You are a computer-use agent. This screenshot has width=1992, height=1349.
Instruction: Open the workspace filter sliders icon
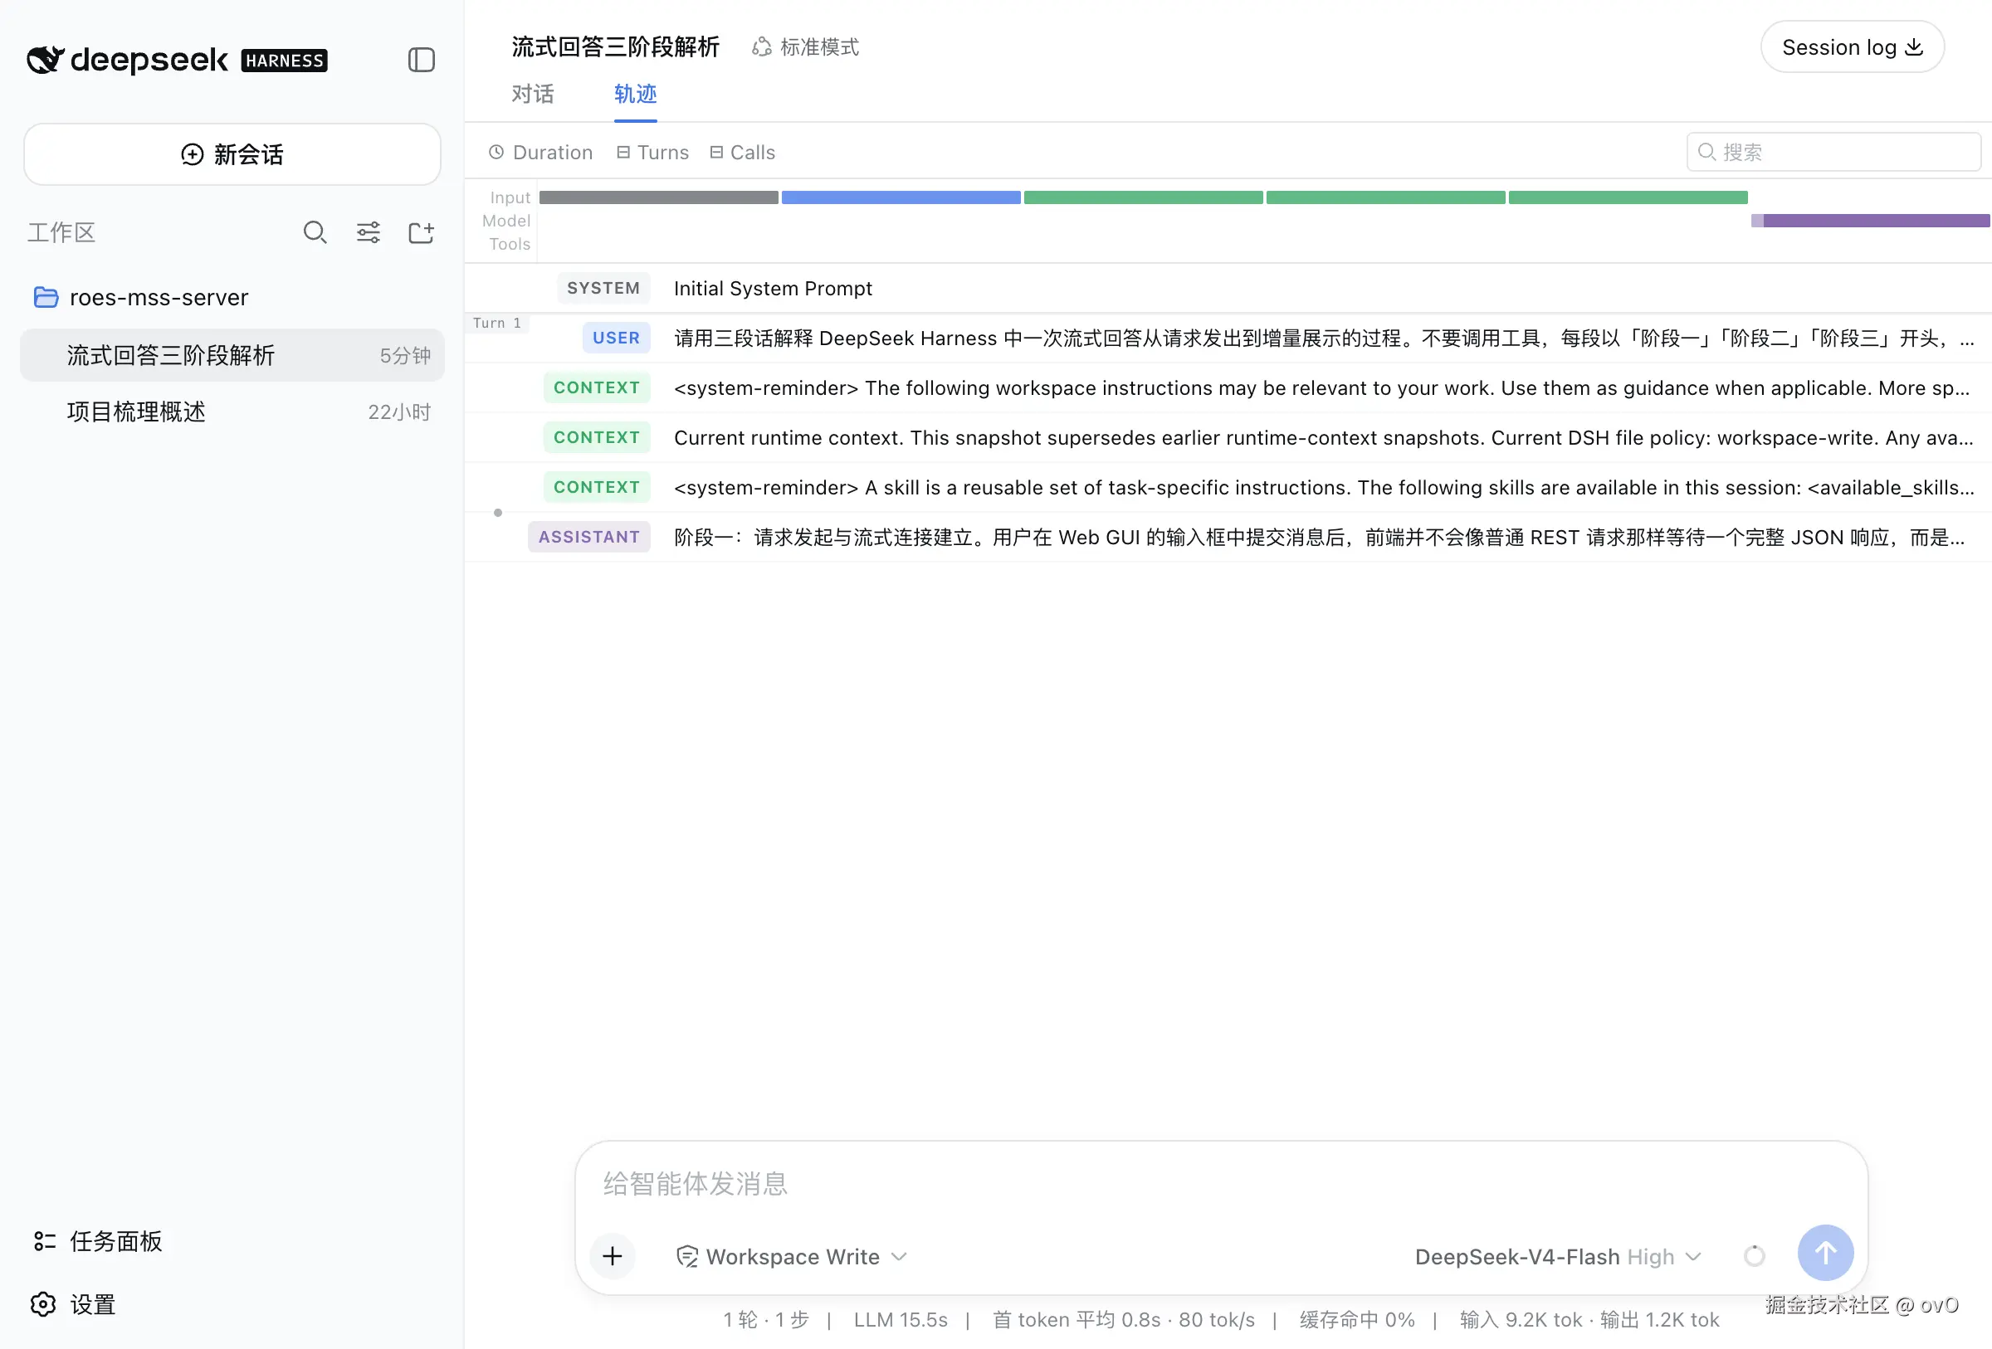368,232
